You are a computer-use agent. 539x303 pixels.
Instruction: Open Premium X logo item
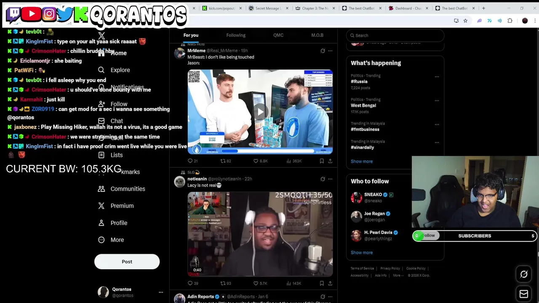click(x=101, y=206)
